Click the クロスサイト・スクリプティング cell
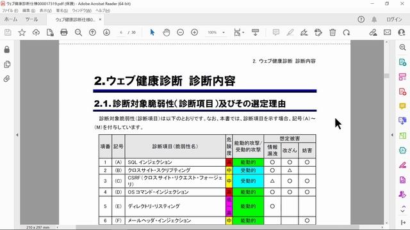Screen dimensions: 410x230 175,171
